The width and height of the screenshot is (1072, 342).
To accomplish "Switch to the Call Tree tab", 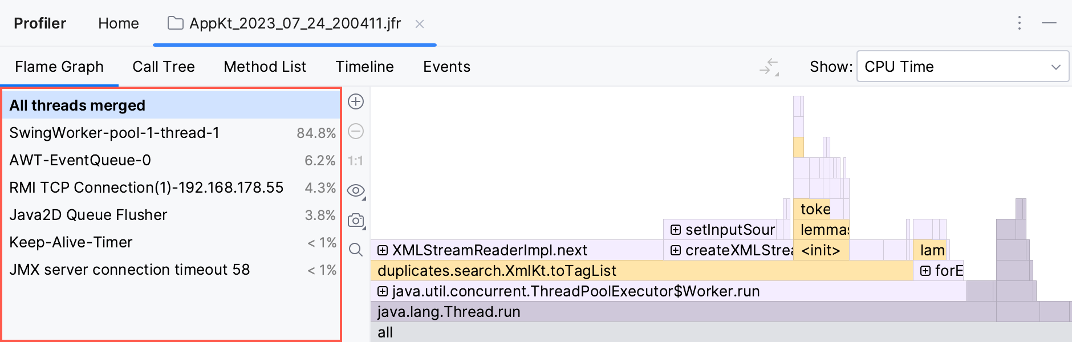I will (164, 67).
